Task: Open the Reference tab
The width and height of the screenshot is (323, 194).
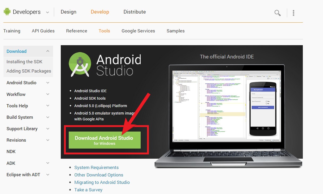Action: tap(77, 31)
